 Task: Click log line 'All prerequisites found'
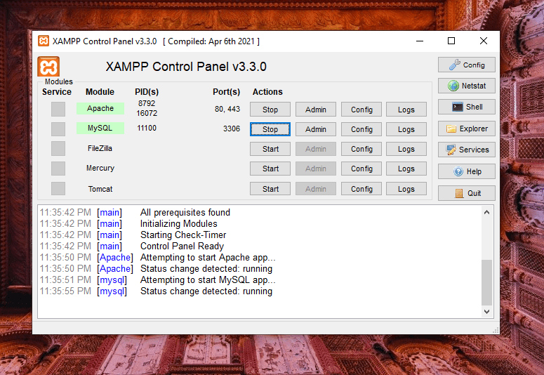click(185, 213)
